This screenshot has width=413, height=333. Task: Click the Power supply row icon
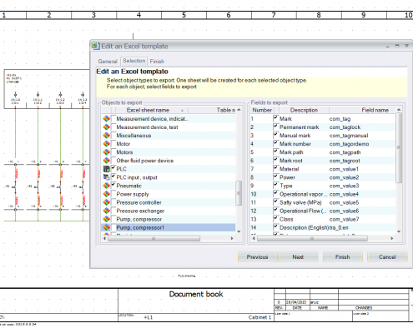click(x=107, y=194)
